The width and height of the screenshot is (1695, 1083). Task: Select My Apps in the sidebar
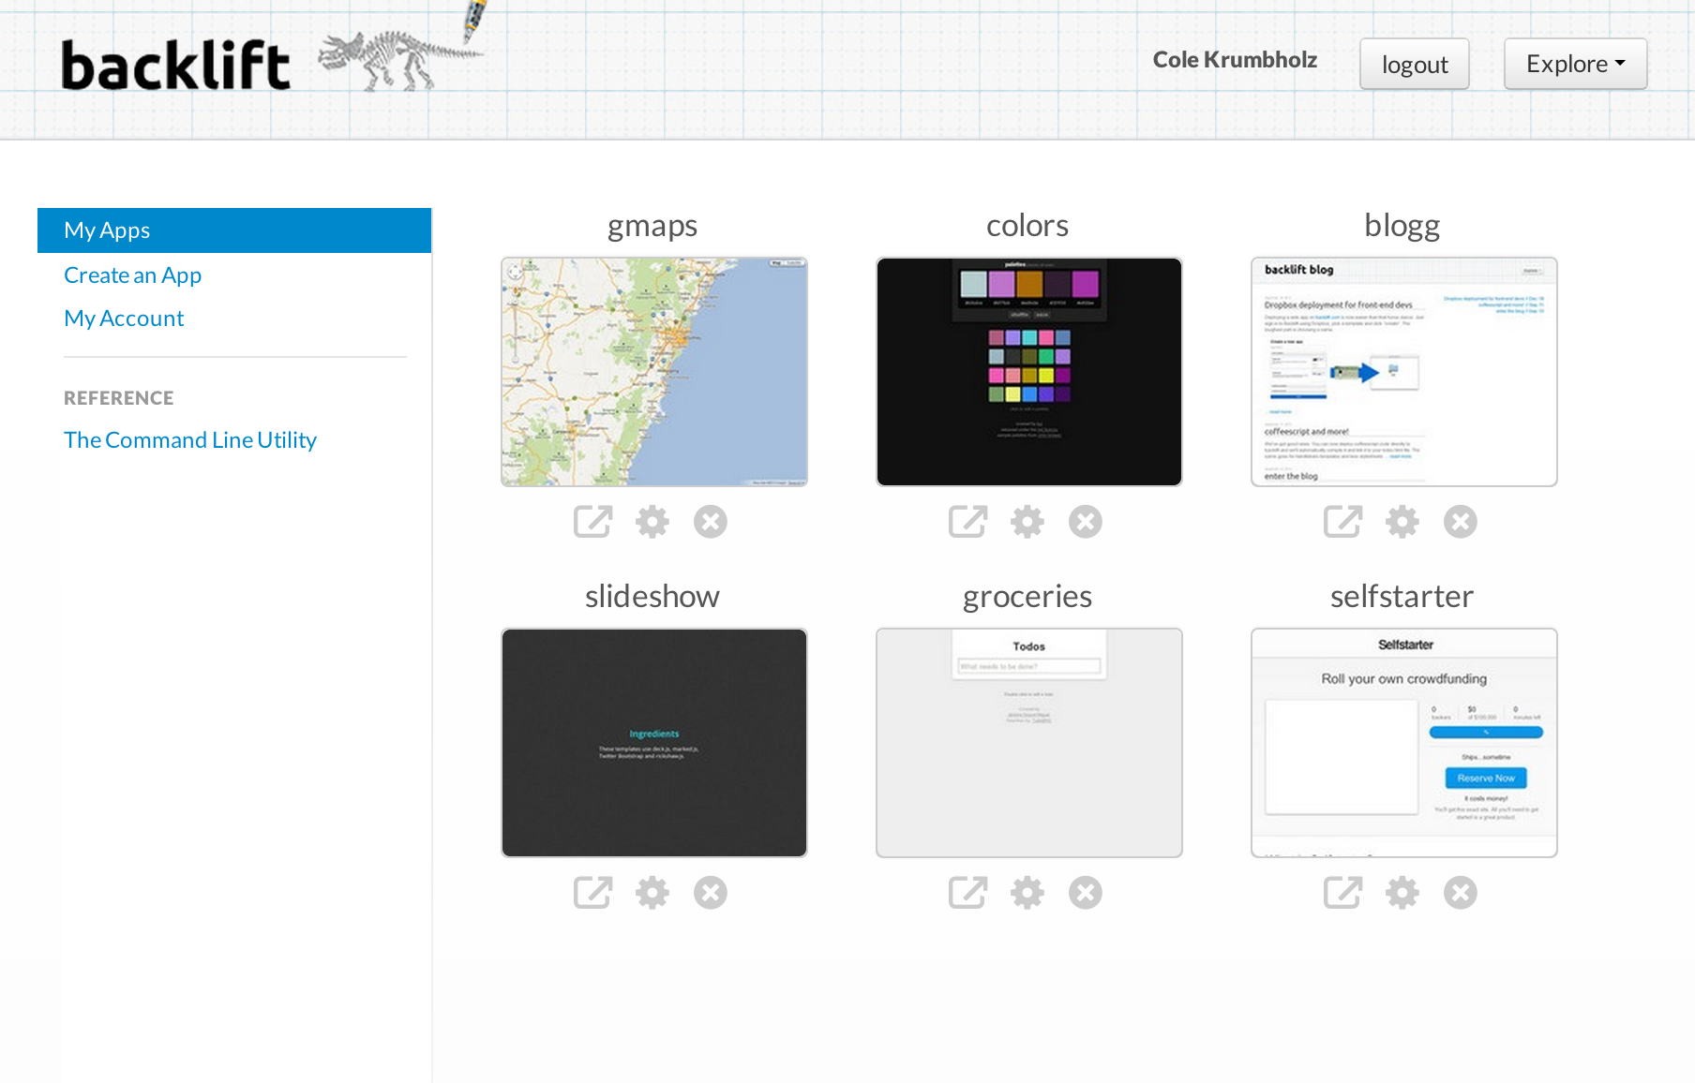coord(234,230)
